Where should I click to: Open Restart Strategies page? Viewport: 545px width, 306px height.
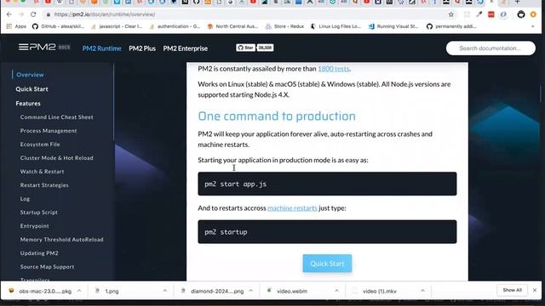[x=44, y=185]
